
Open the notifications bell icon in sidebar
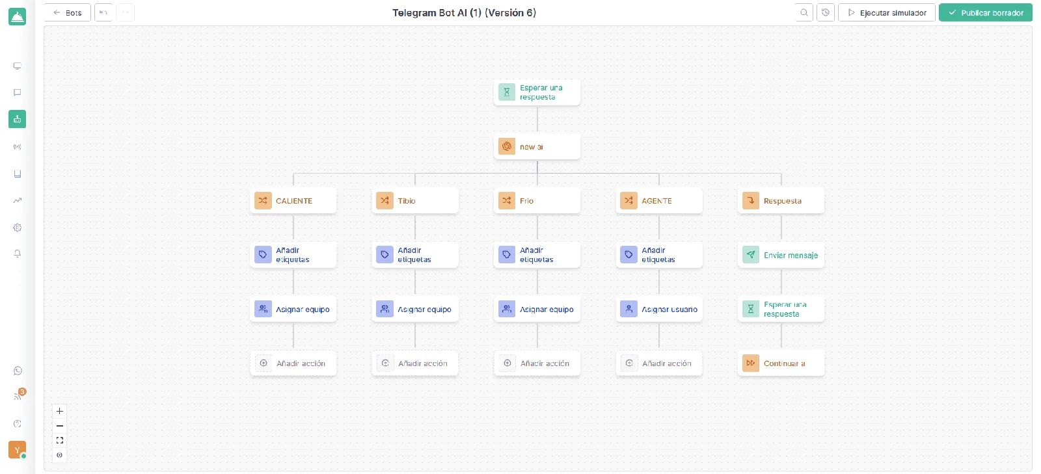tap(18, 254)
